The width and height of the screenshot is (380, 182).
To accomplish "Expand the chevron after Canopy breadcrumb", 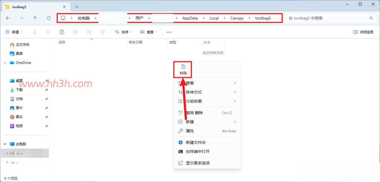I will (x=249, y=18).
